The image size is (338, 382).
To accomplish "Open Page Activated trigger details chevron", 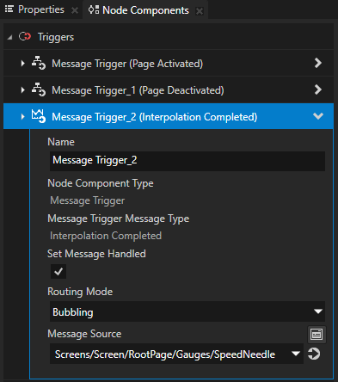I will (x=318, y=63).
